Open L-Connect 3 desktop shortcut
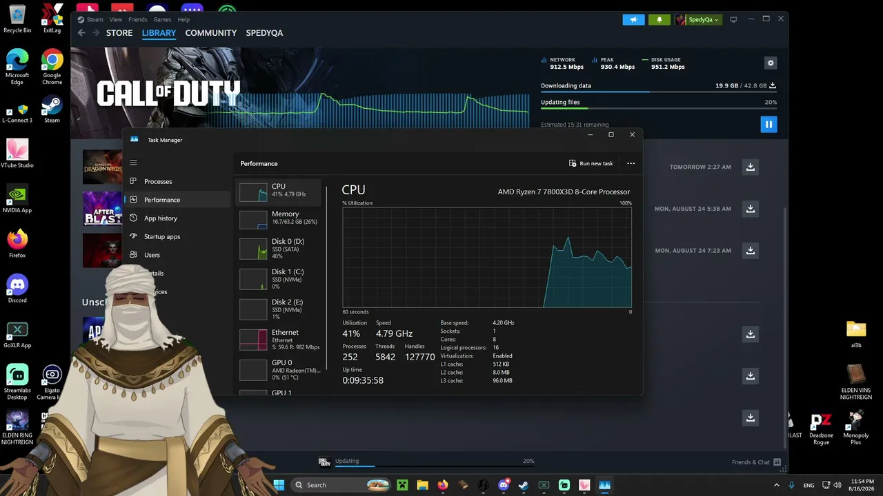 [x=17, y=113]
